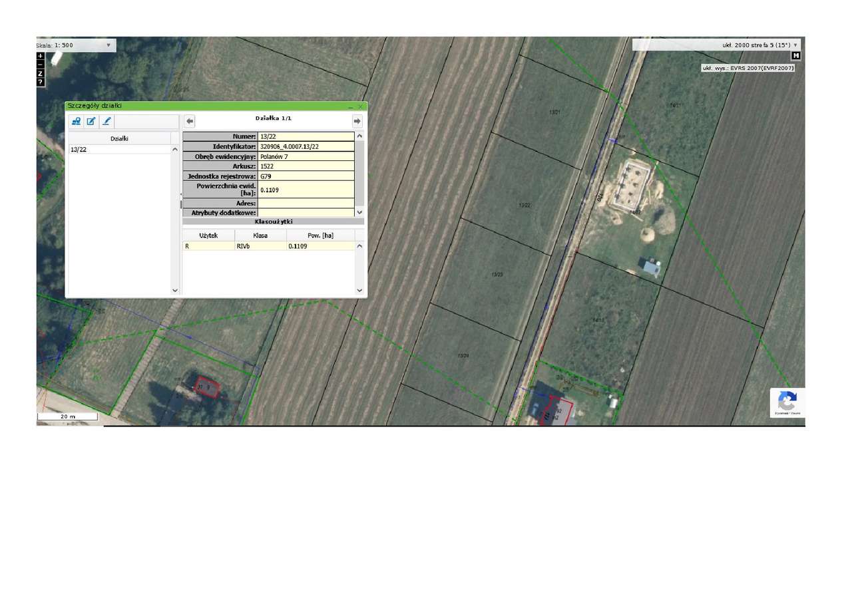852x602 pixels.
Task: Click the pen signature icon in parcel toolbar
Action: (x=106, y=121)
